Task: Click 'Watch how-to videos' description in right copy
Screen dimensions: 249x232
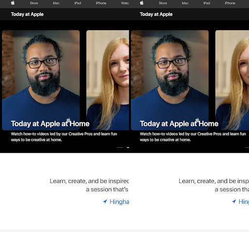Action: pos(193,137)
